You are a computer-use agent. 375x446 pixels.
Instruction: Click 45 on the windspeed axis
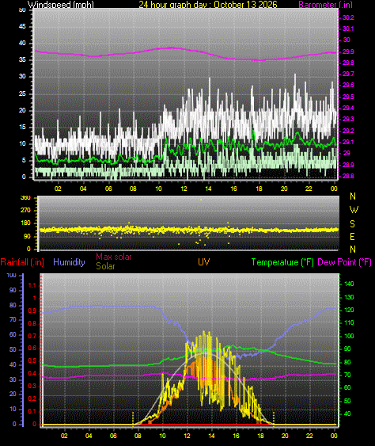pyautogui.click(x=22, y=26)
